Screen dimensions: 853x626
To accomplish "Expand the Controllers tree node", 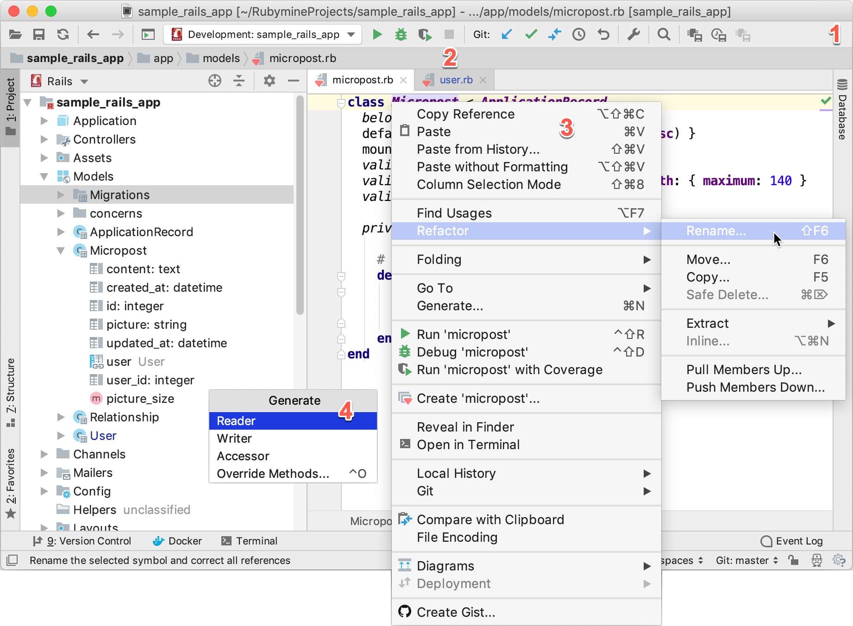I will coord(44,139).
